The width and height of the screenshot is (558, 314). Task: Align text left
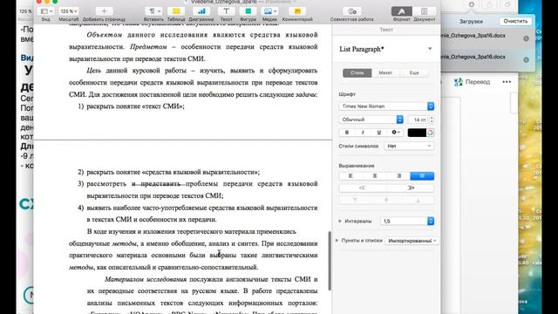coord(350,176)
